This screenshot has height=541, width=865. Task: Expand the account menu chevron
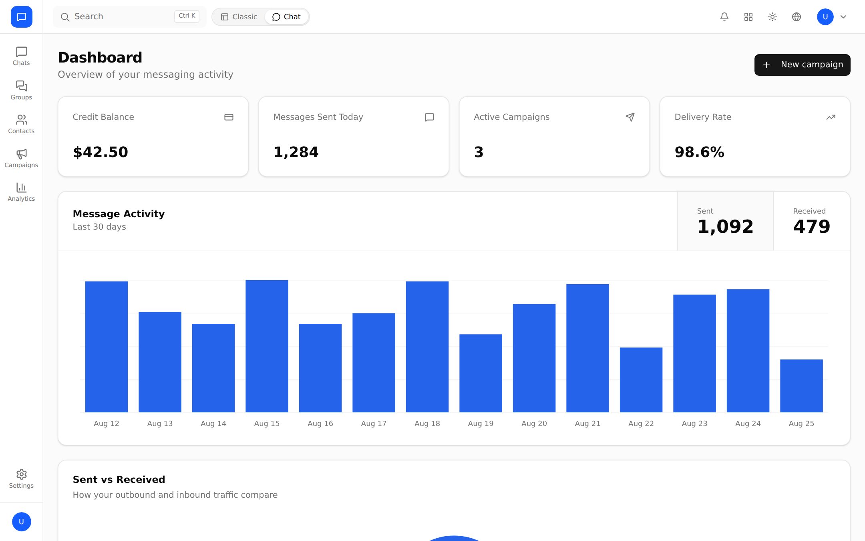[843, 17]
